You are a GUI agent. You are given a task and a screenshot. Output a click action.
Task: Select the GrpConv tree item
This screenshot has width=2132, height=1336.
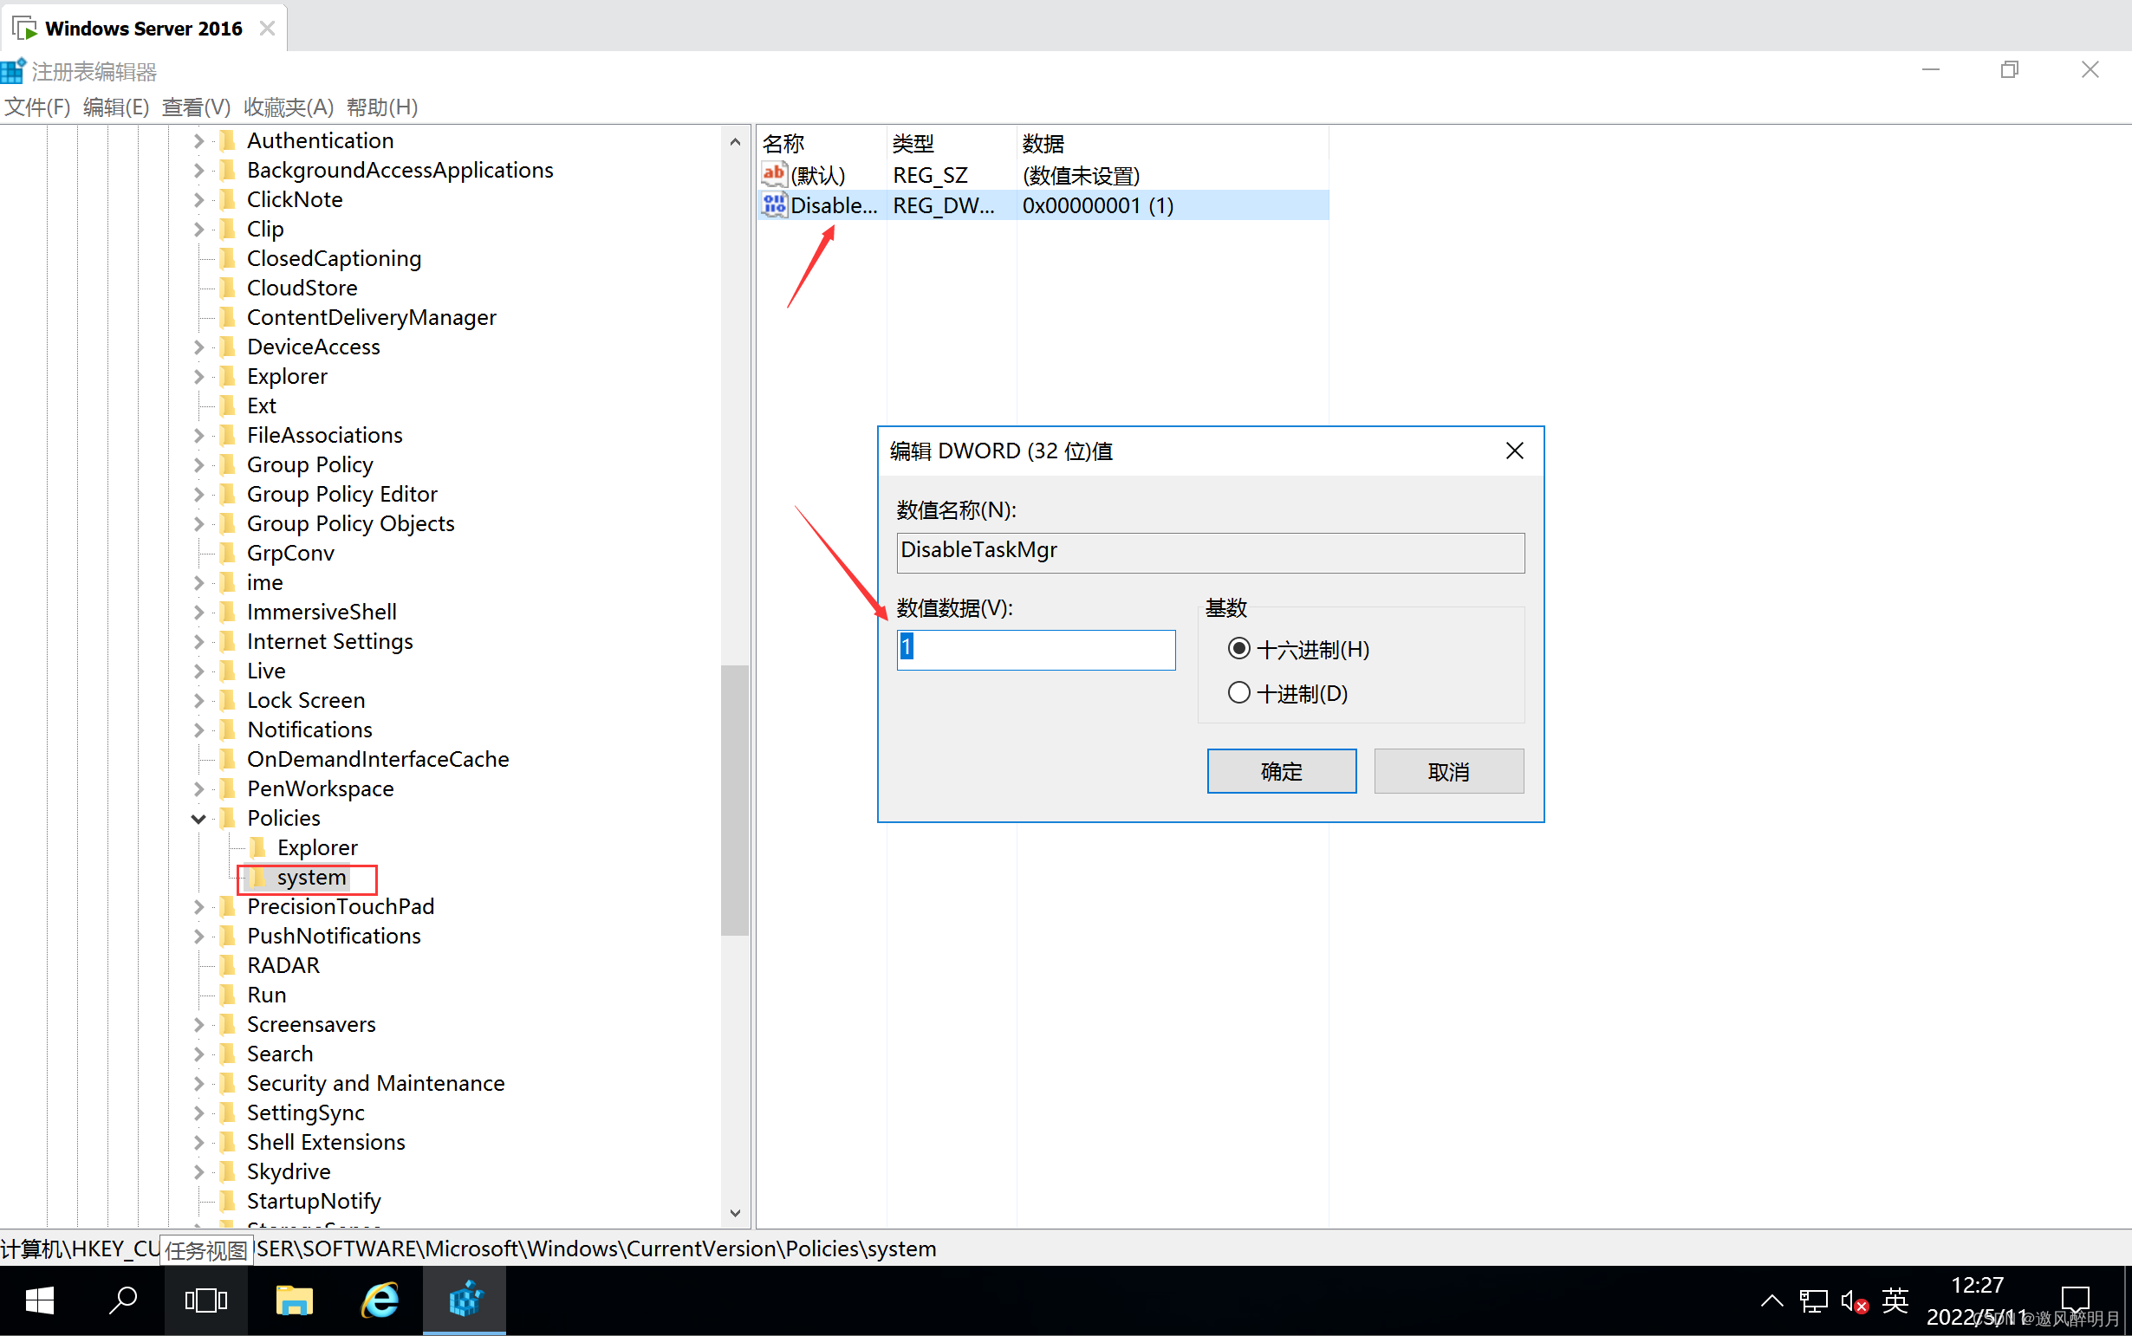click(290, 553)
